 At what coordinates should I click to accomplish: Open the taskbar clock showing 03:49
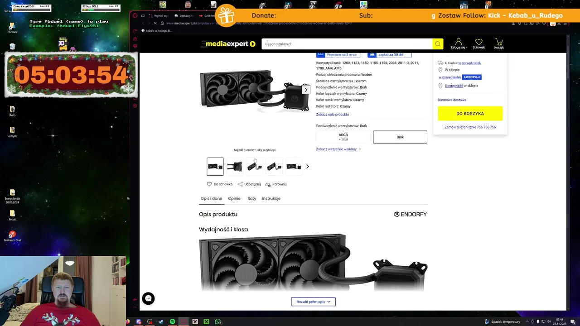pos(560,321)
